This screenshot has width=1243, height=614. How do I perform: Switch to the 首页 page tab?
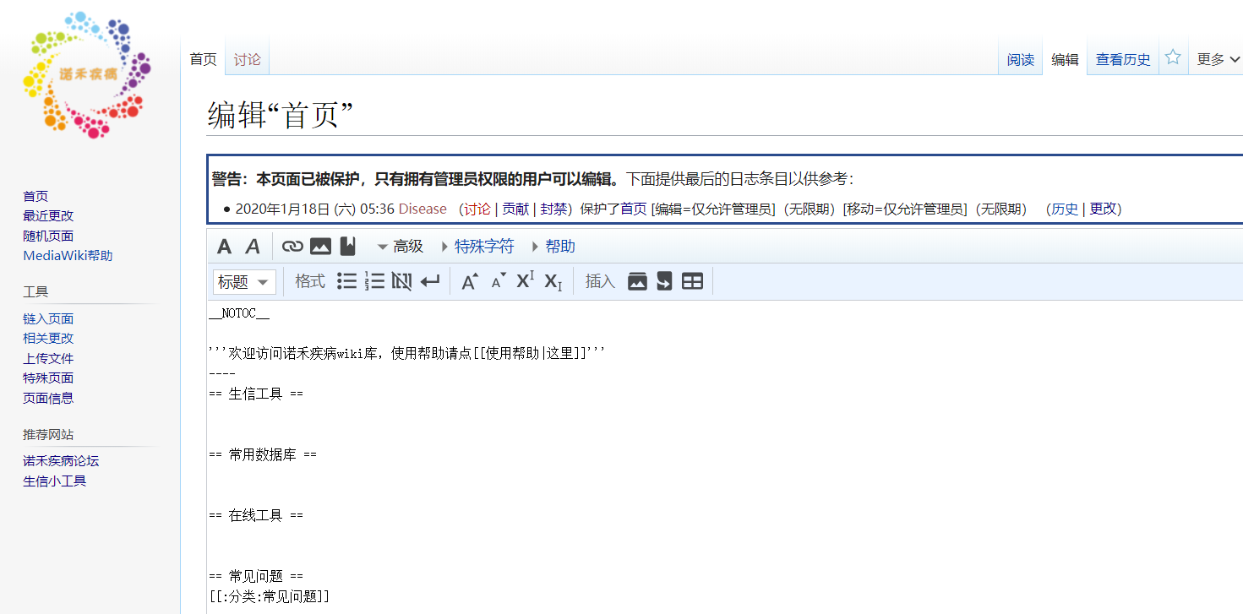point(203,59)
